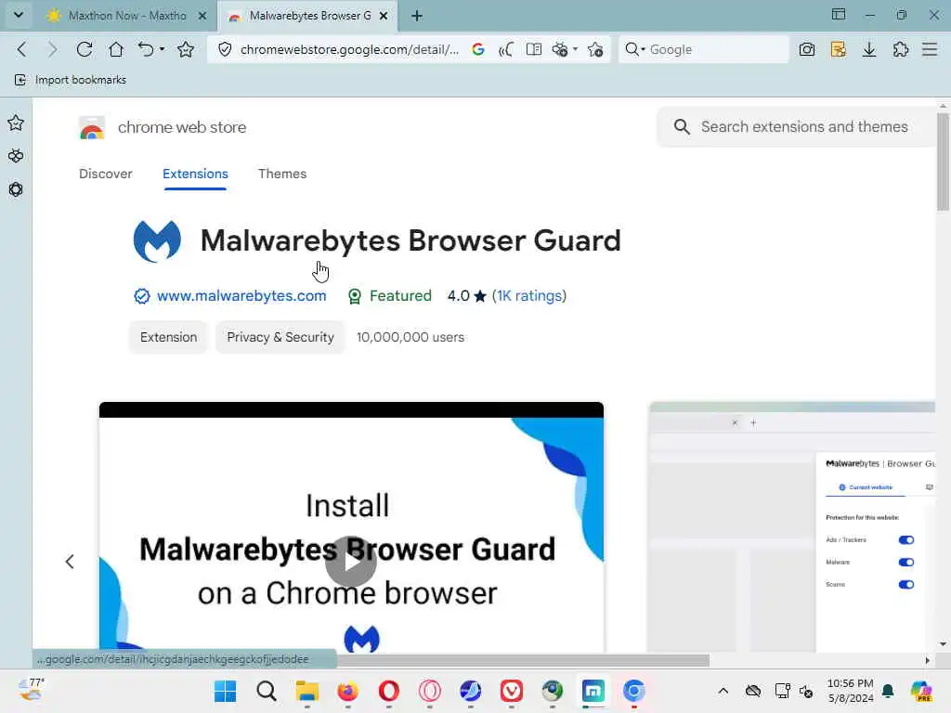Select the Malwarebytes Browser Guard tab

tap(307, 16)
